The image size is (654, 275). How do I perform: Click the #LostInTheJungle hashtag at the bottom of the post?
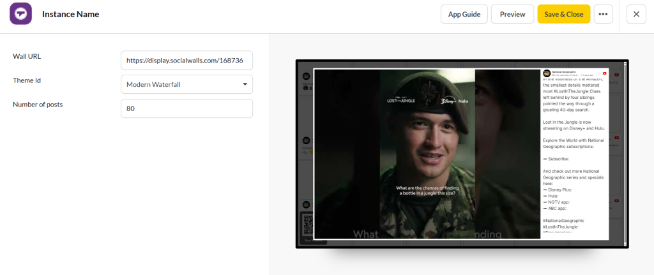click(x=560, y=227)
